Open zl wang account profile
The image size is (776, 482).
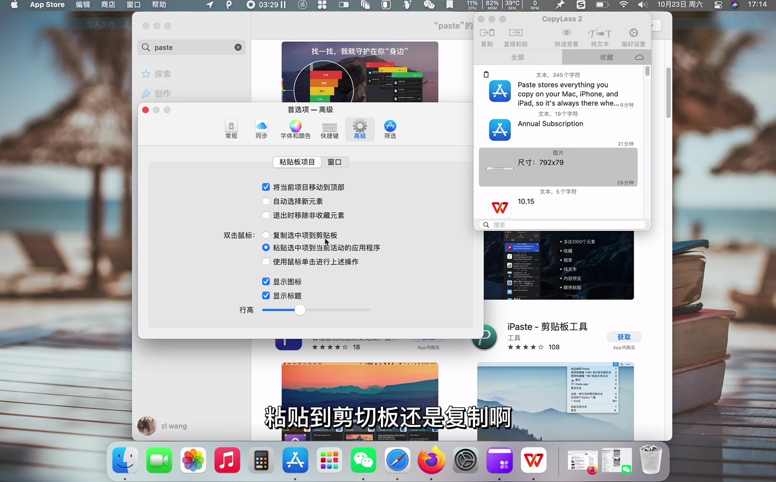tap(162, 426)
